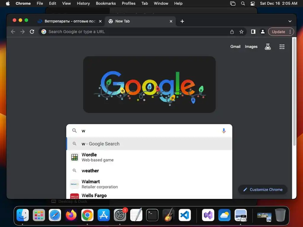The height and width of the screenshot is (227, 303).
Task: Open the File menu
Action: pos(40,4)
